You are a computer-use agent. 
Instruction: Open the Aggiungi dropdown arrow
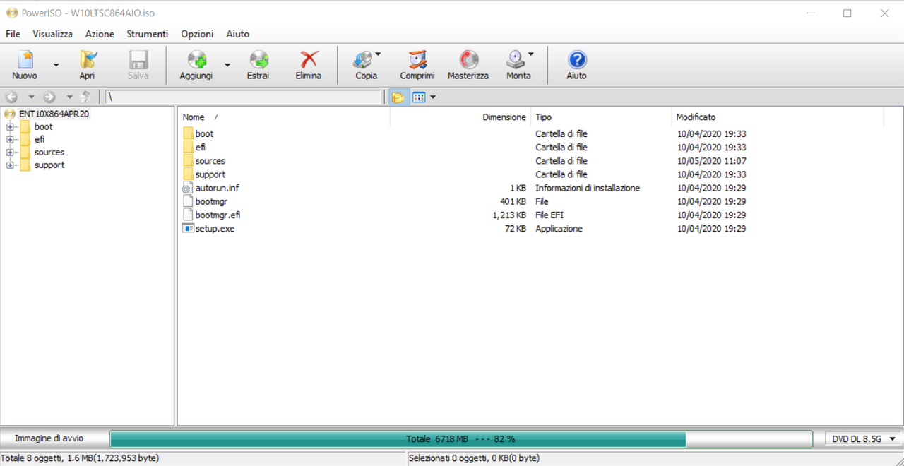(227, 65)
